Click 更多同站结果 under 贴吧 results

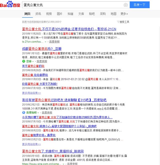(x=31, y=144)
